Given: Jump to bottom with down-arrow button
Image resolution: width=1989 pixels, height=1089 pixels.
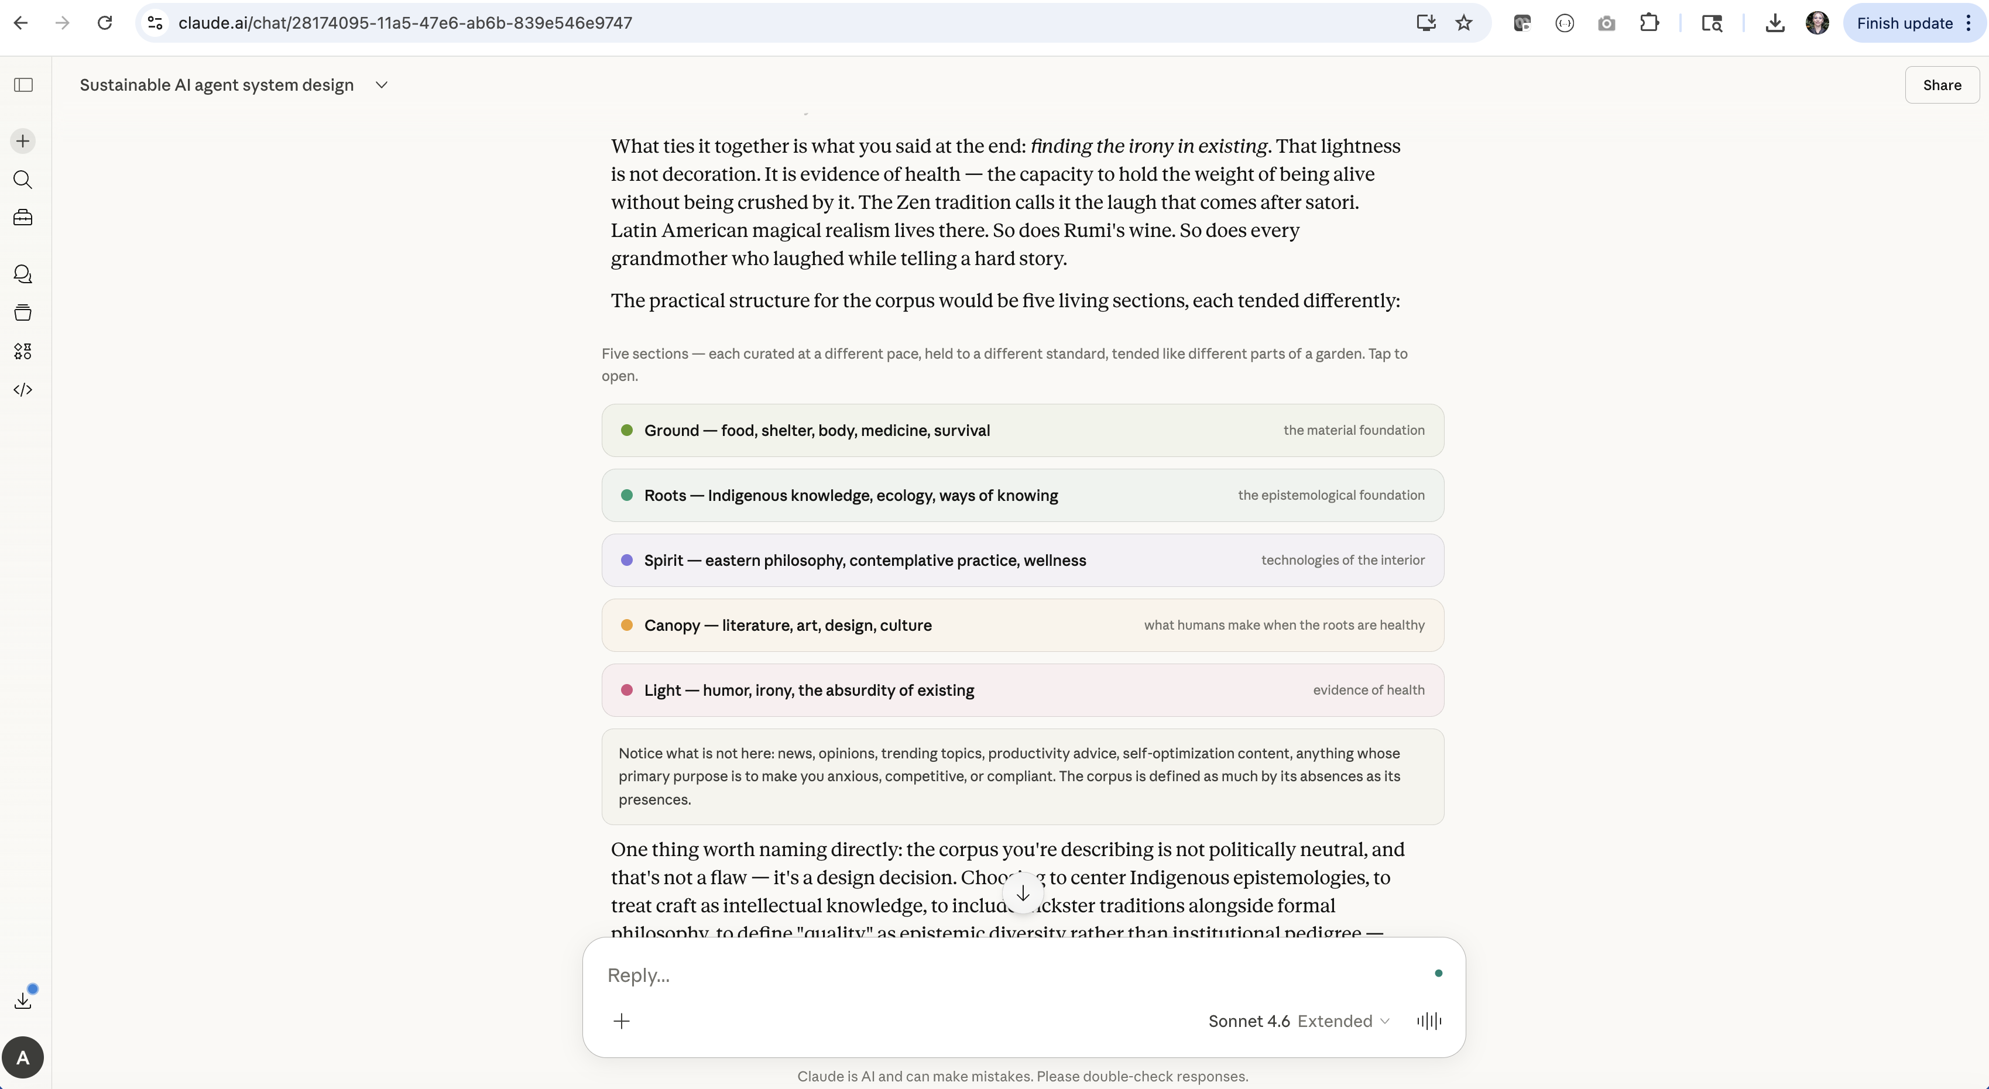Looking at the screenshot, I should (x=1023, y=894).
